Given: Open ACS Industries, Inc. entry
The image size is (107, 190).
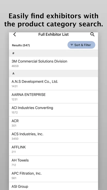Looking at the screenshot, I should [53, 136].
